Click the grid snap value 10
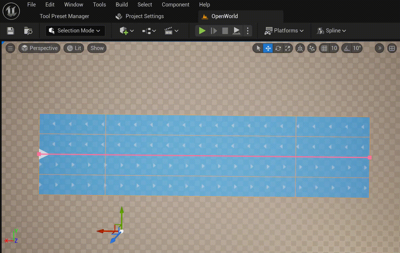This screenshot has width=400, height=253. (334, 48)
